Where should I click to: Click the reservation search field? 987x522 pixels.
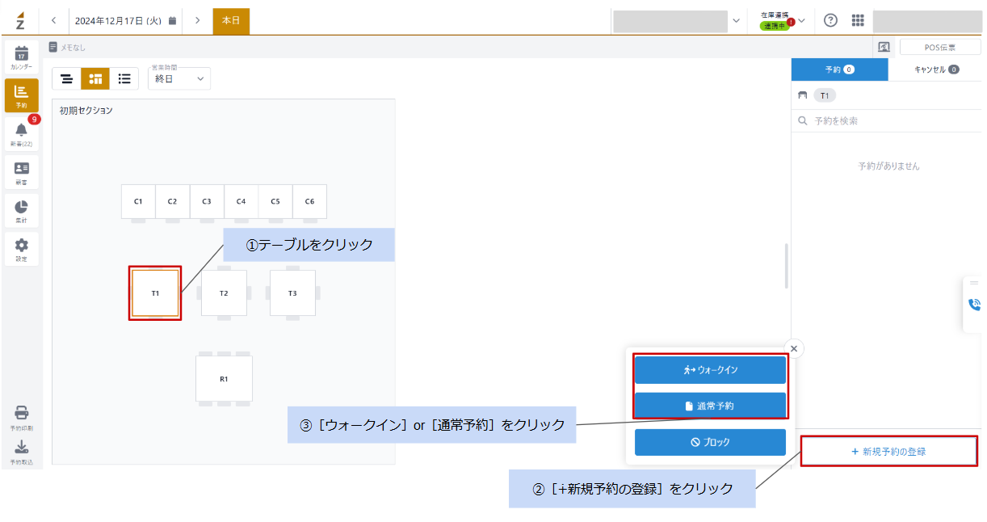pyautogui.click(x=887, y=120)
